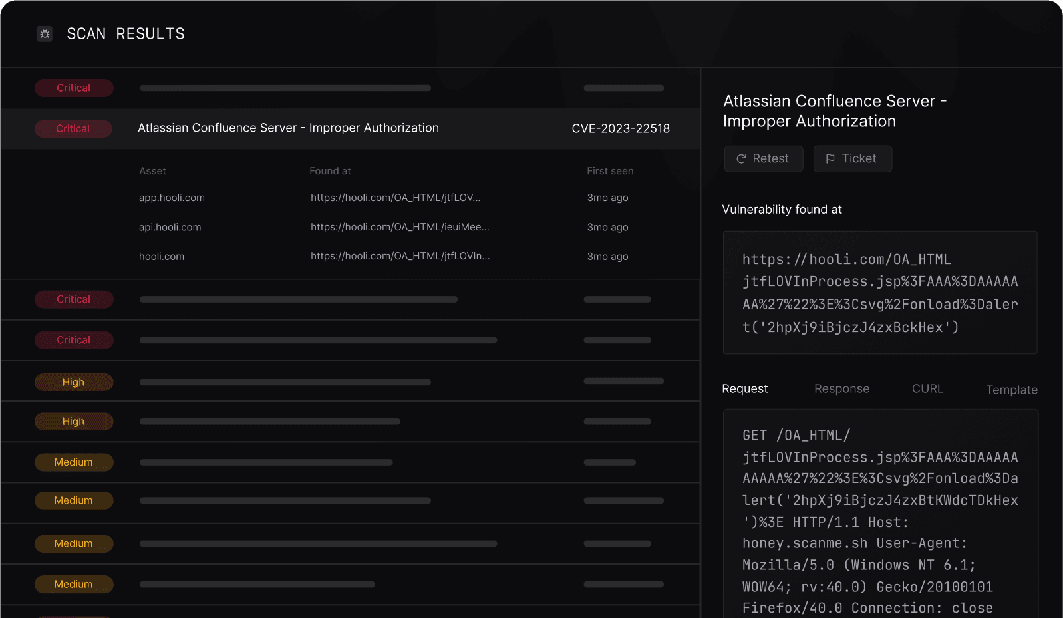The image size is (1063, 618).
Task: Click the vulnerability URL code block
Action: click(x=880, y=293)
